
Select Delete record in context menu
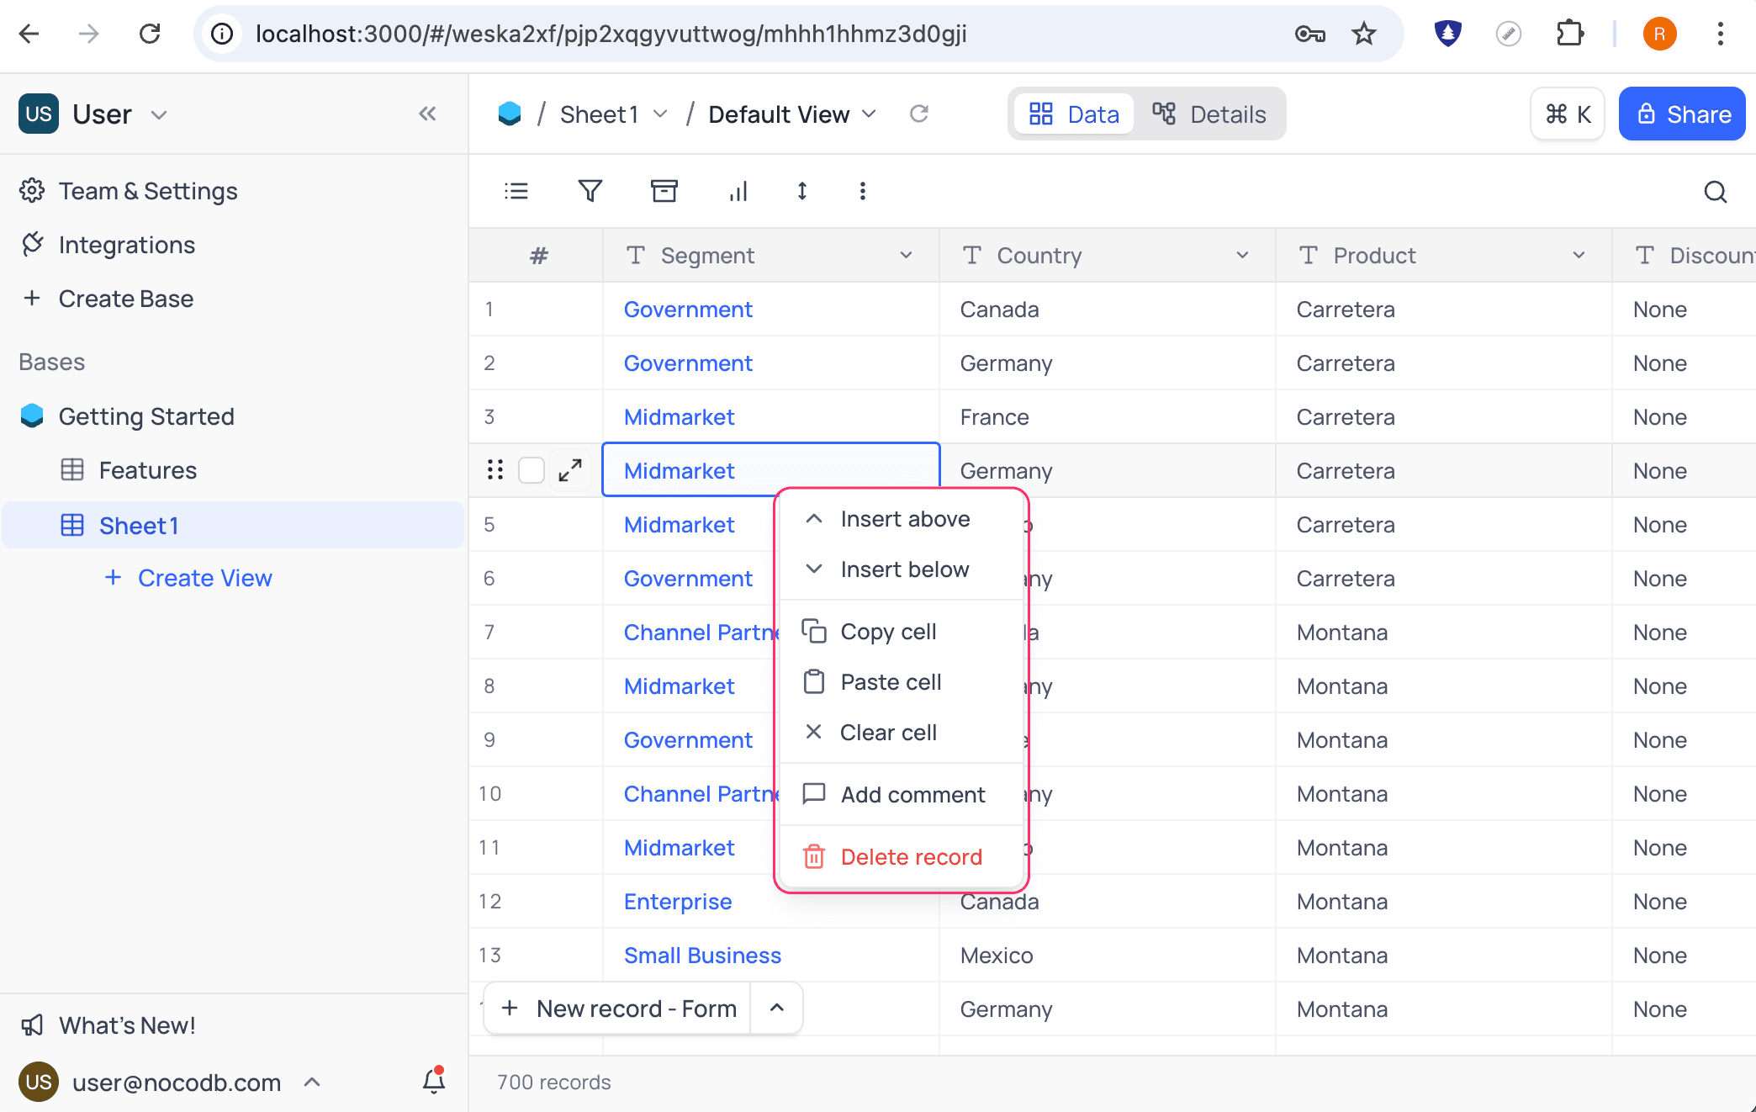(x=910, y=857)
